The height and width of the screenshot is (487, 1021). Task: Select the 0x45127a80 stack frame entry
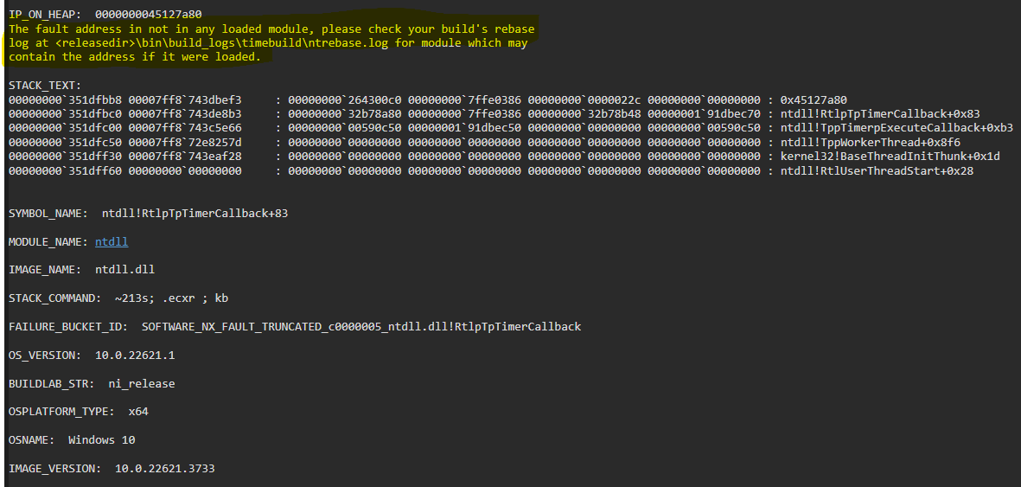point(814,99)
